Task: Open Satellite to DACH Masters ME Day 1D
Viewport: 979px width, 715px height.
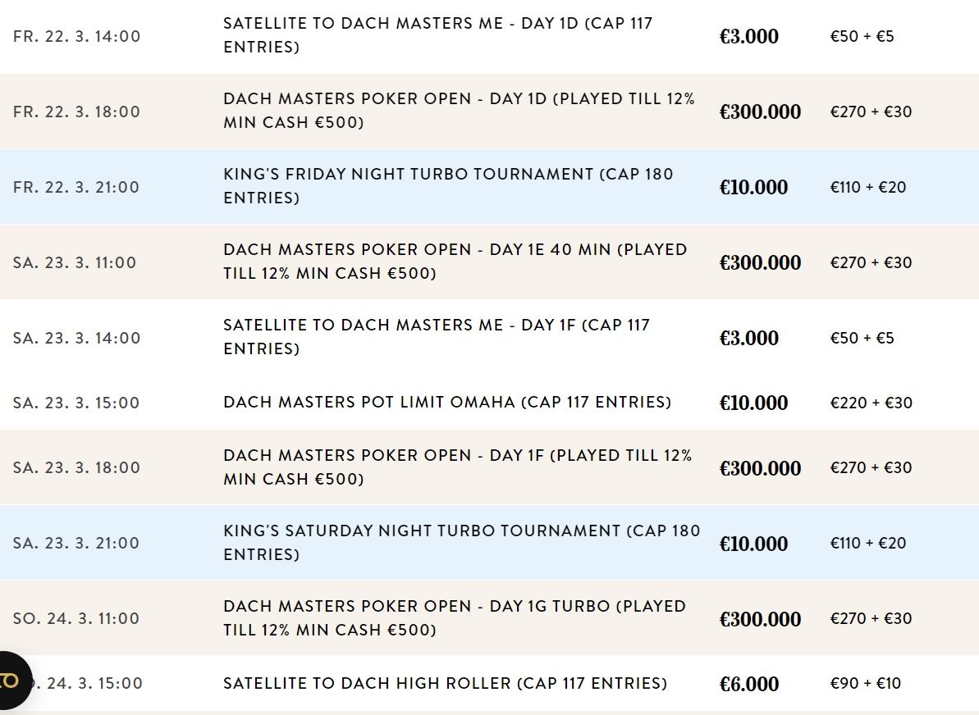Action: tap(437, 35)
